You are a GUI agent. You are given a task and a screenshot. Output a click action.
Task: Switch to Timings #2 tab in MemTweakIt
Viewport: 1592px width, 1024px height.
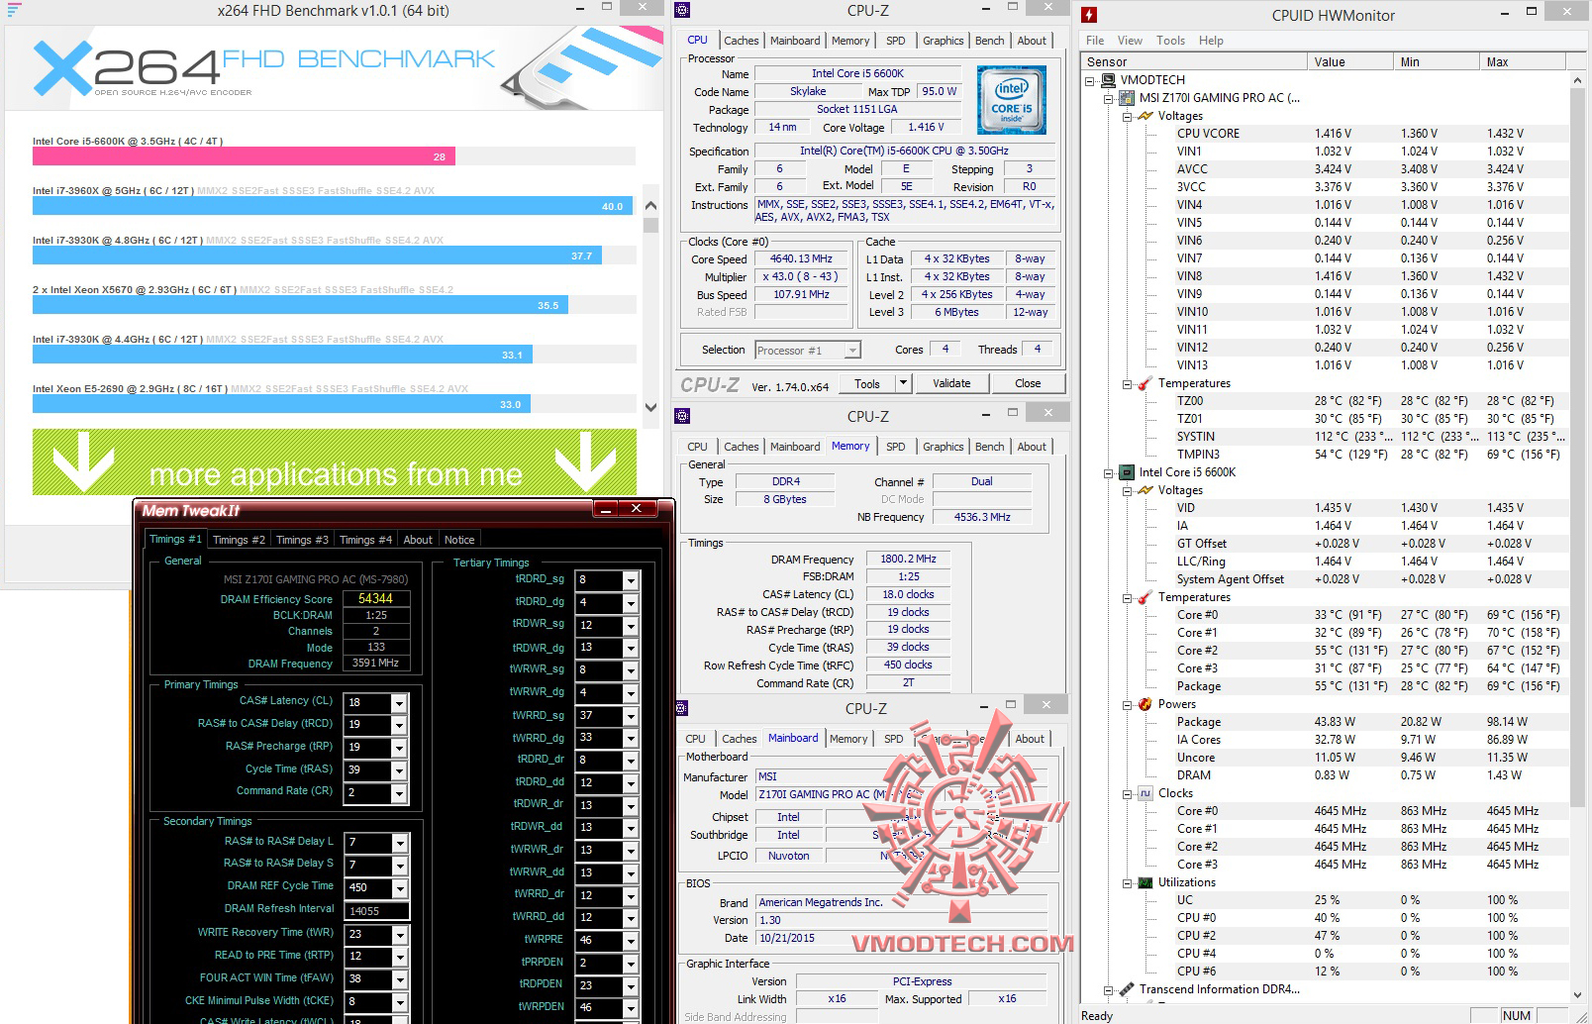coord(239,540)
